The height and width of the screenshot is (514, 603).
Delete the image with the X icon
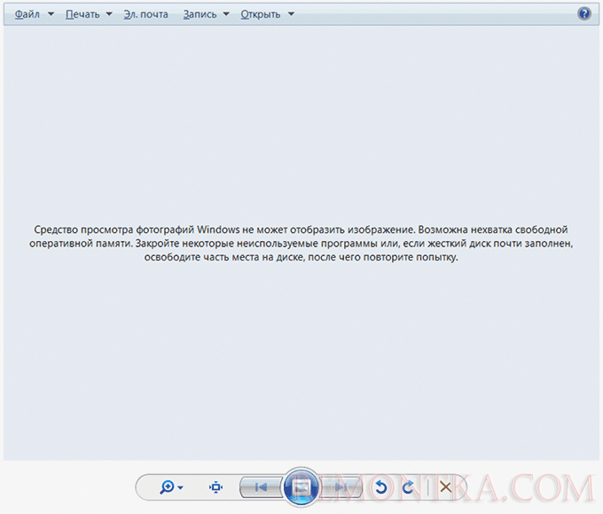pyautogui.click(x=445, y=487)
